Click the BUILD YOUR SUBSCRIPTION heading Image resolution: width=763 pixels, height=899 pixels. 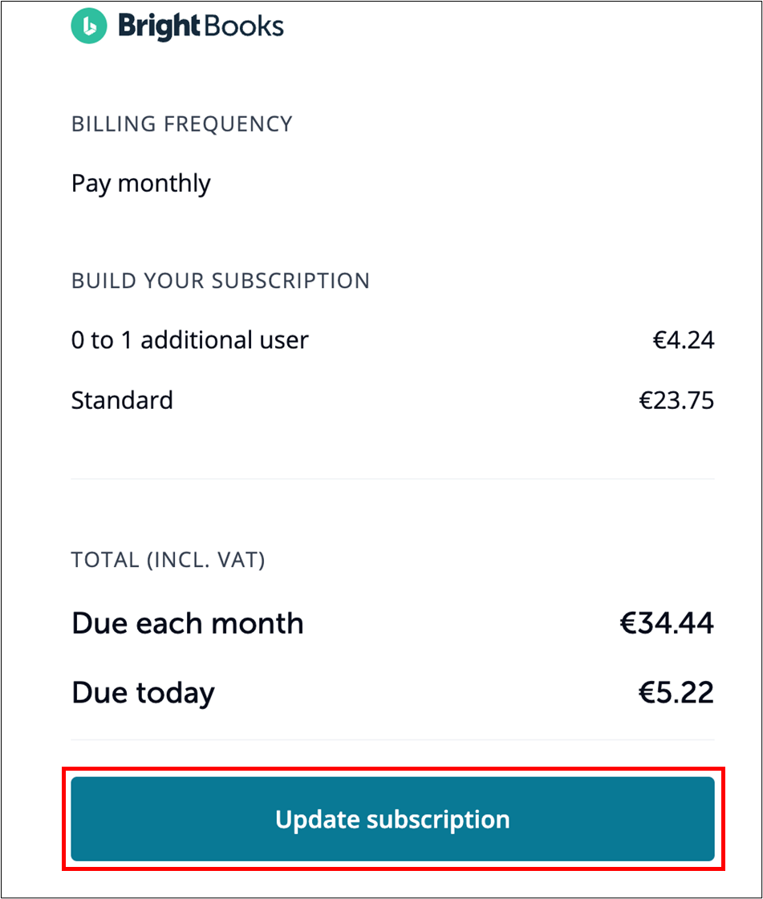click(x=221, y=281)
